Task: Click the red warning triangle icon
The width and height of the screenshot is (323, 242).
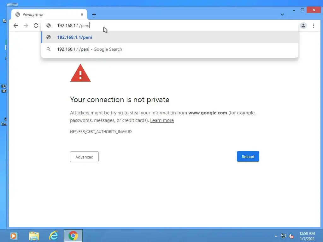Action: click(x=80, y=73)
